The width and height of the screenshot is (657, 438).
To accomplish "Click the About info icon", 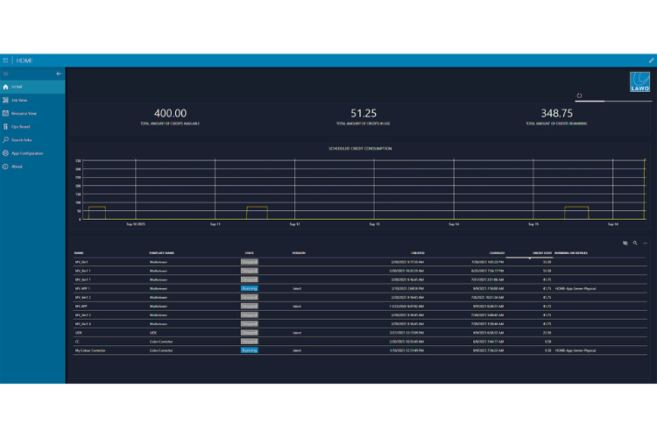I will (6, 166).
